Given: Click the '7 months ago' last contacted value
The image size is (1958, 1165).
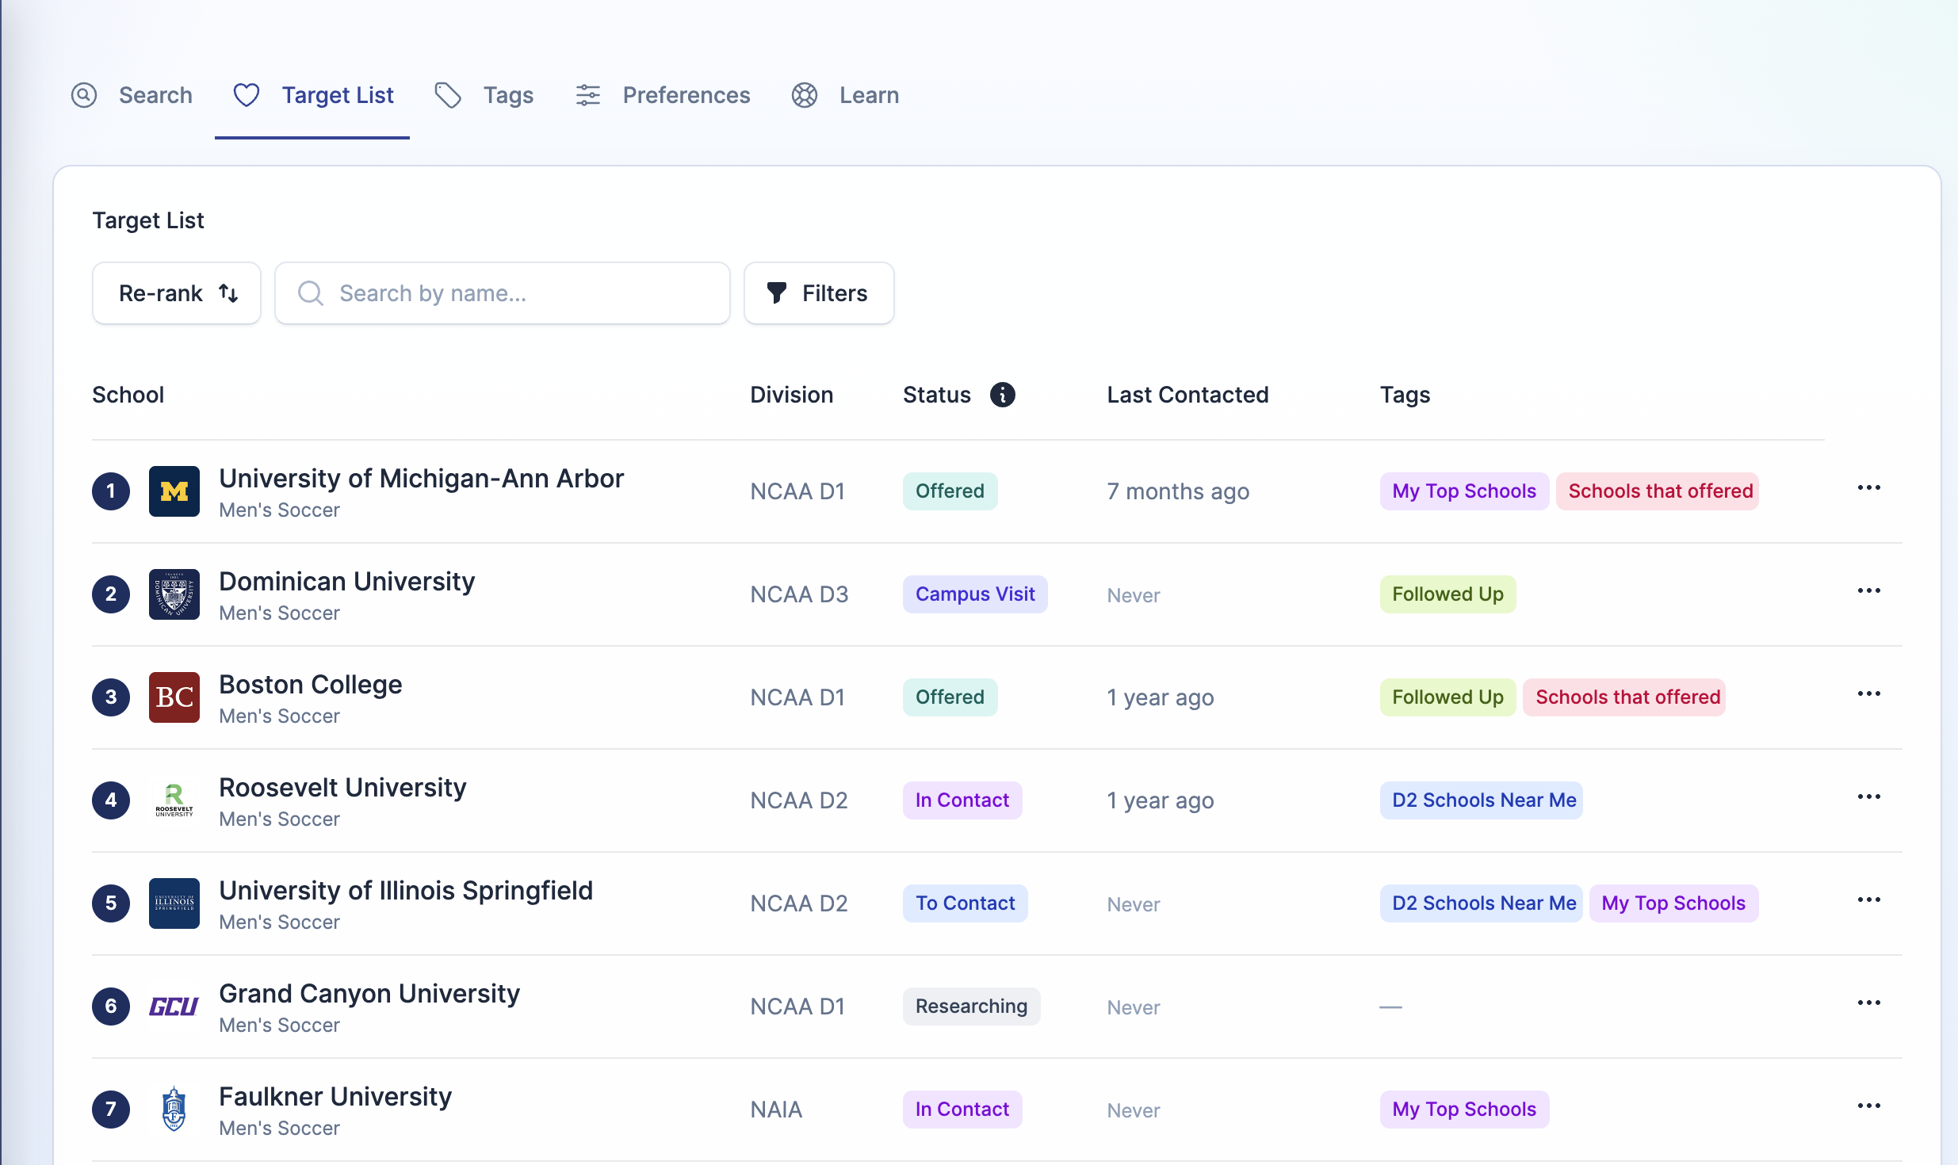Looking at the screenshot, I should (x=1178, y=492).
